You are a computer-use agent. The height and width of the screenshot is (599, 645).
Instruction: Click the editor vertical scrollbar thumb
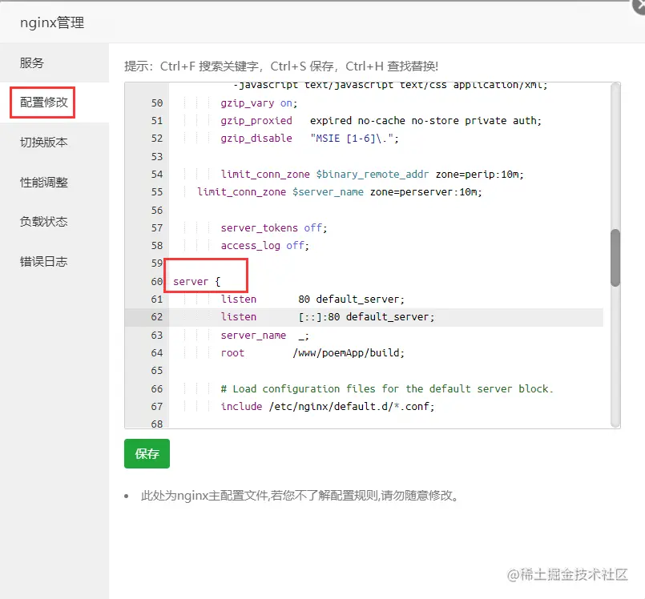pos(615,258)
